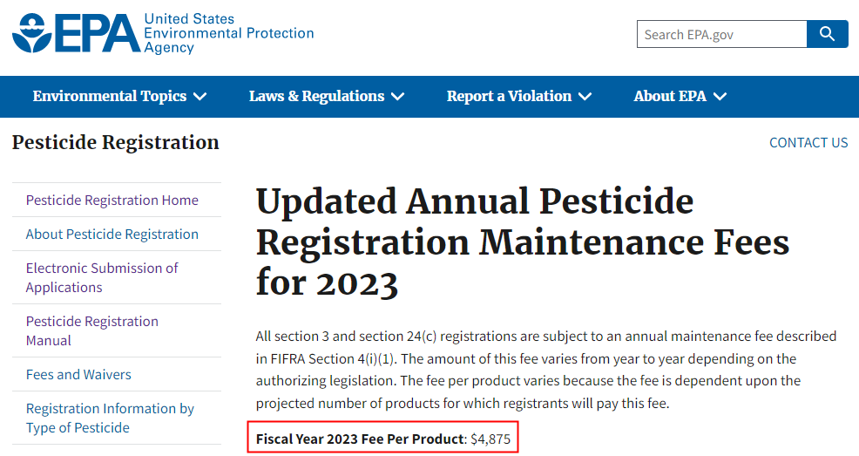Open Registration Information by Type of Pesticide
Viewport: 859px width, 456px height.
tap(110, 418)
